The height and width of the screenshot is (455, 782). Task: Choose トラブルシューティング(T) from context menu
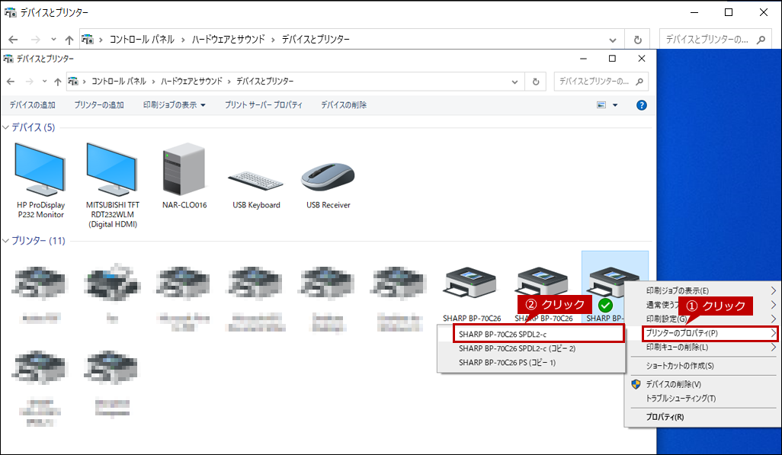pos(681,398)
